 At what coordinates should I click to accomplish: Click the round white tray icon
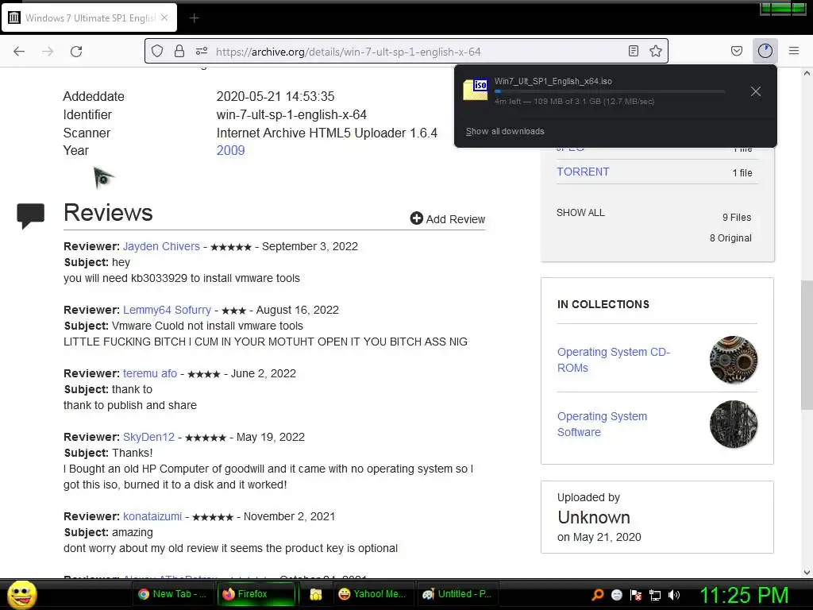click(616, 595)
